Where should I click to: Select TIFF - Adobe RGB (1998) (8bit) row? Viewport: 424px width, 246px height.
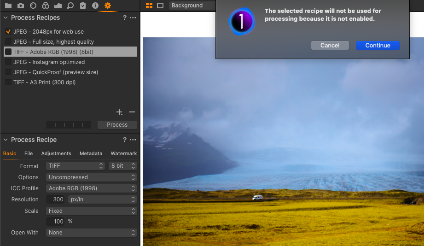coord(70,52)
